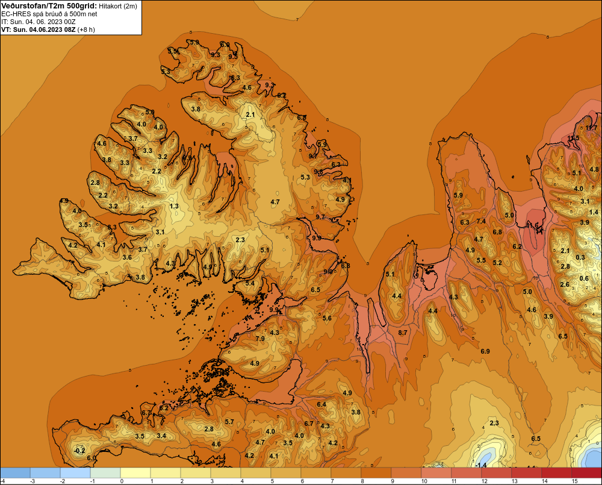Click the legend swatch between 0 and 1
This screenshot has height=485, width=602.
point(135,472)
